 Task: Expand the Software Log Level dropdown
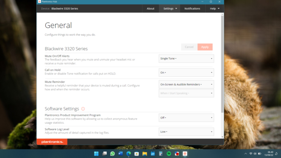[186, 132]
